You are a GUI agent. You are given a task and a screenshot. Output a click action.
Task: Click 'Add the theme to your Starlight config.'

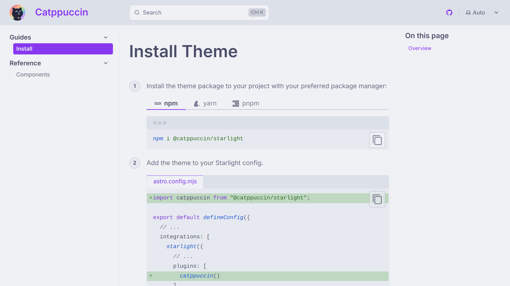pyautogui.click(x=205, y=163)
